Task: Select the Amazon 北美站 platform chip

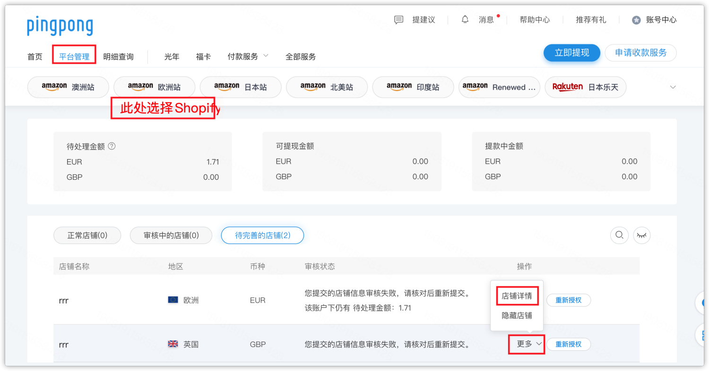Action: [x=327, y=87]
